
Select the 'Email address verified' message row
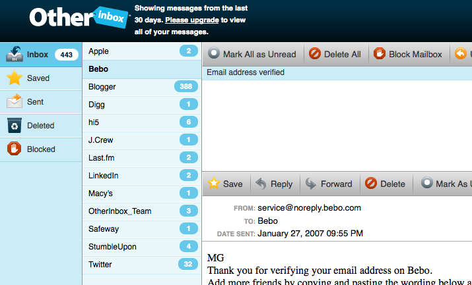point(337,72)
